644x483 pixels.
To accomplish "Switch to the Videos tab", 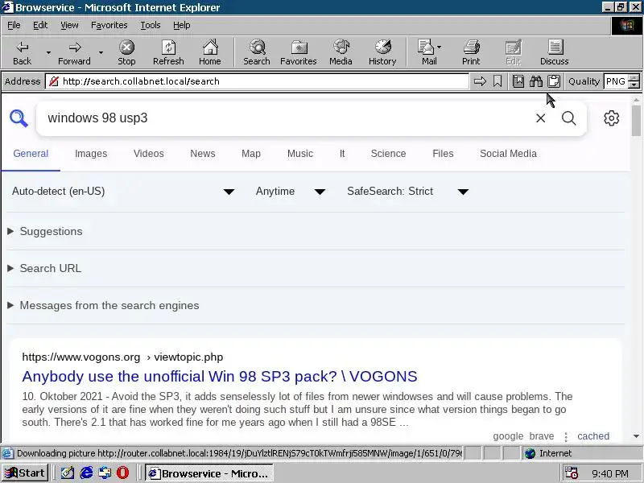I will [149, 154].
